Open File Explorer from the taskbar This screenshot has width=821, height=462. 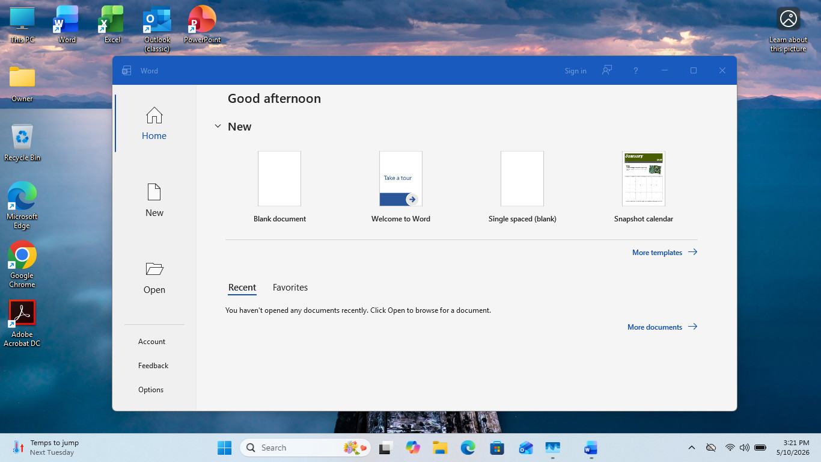click(x=440, y=448)
